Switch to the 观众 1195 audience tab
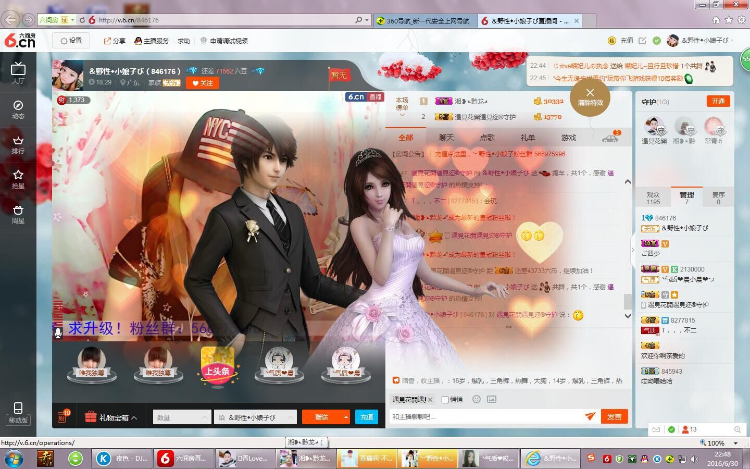 point(653,198)
